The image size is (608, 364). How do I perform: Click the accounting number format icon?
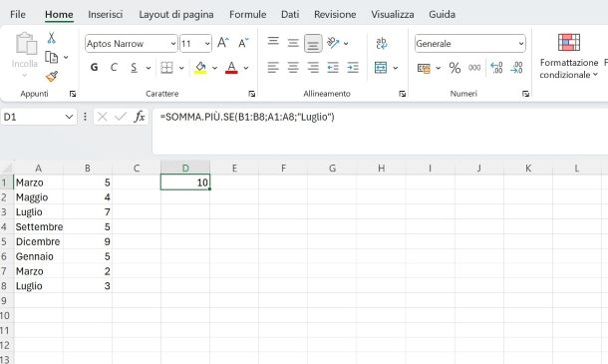pyautogui.click(x=424, y=68)
